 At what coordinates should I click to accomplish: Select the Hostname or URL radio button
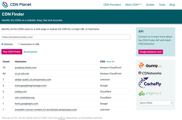click(x=19, y=44)
